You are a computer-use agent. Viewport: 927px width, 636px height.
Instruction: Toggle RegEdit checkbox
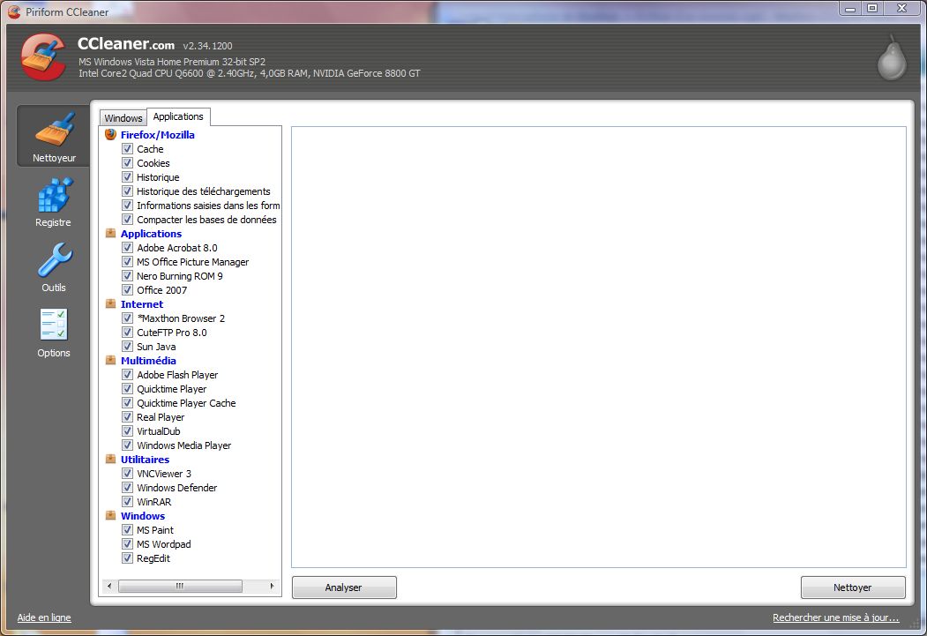127,558
